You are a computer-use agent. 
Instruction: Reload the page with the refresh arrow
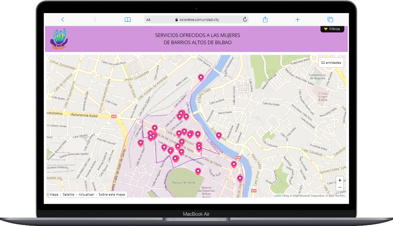coord(245,20)
